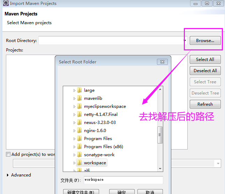Click the Select All button
The height and width of the screenshot is (194, 225).
[x=205, y=59]
